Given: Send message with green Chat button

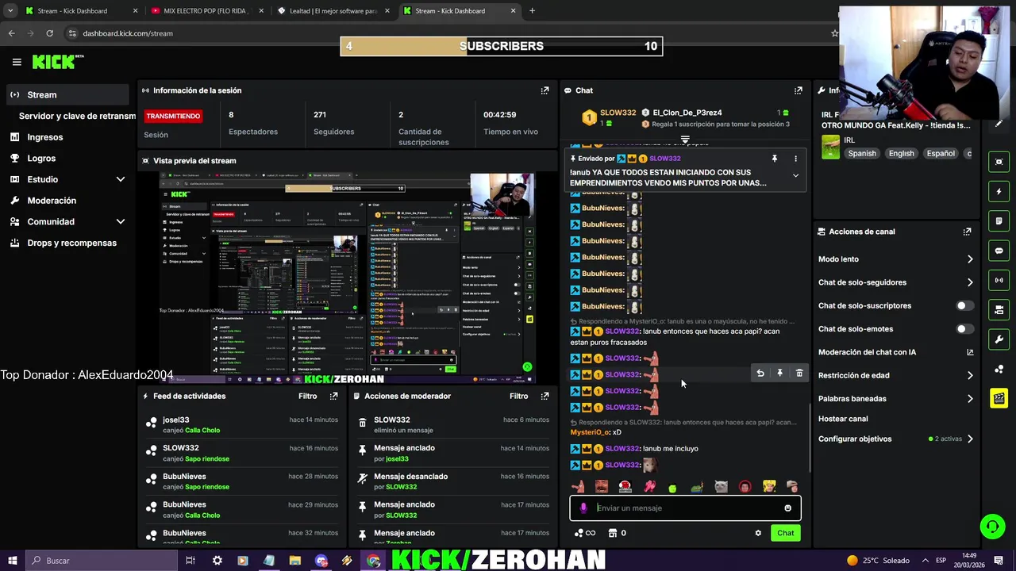Looking at the screenshot, I should [785, 533].
